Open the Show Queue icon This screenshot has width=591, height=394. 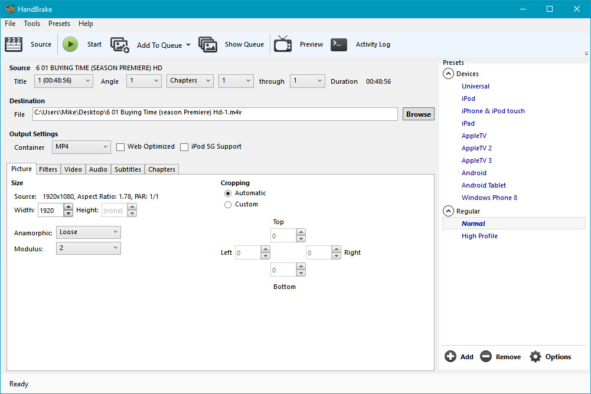click(208, 44)
